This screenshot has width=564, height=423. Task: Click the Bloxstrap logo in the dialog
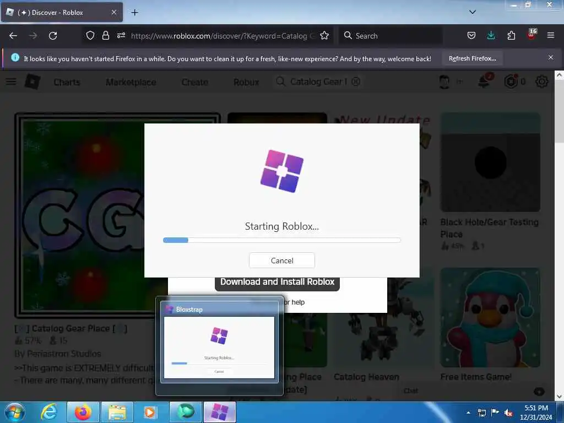(x=281, y=171)
